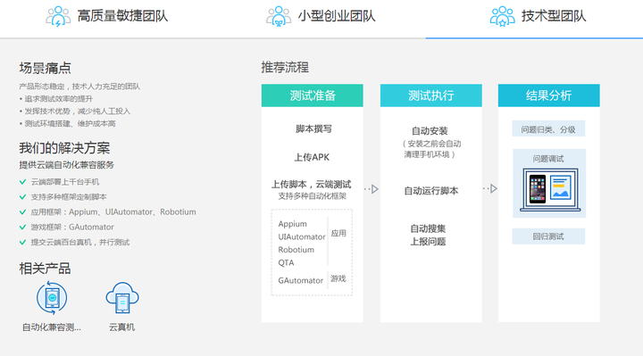Click the 自动运行脚本 step
The image size is (643, 356).
[x=431, y=191]
